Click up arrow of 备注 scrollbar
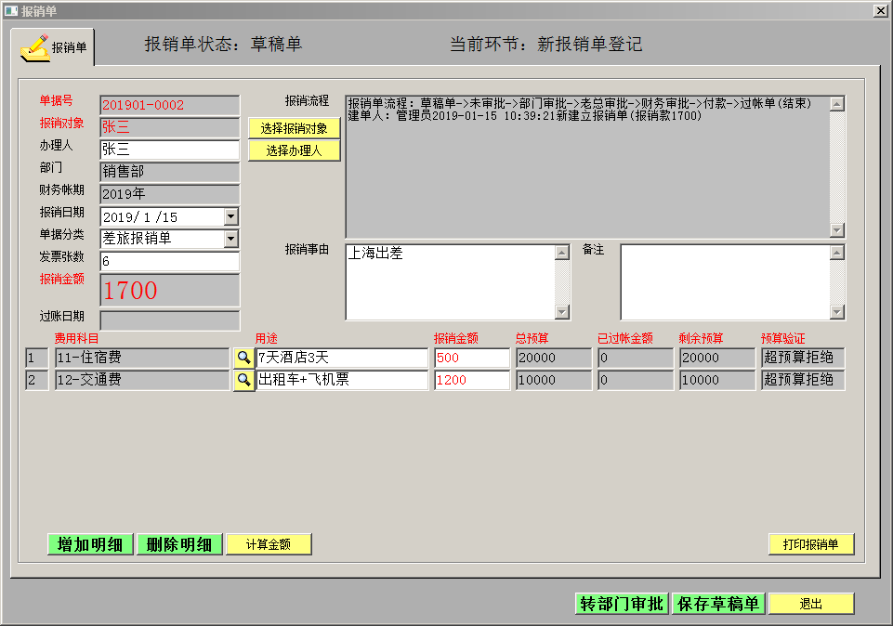 point(836,252)
